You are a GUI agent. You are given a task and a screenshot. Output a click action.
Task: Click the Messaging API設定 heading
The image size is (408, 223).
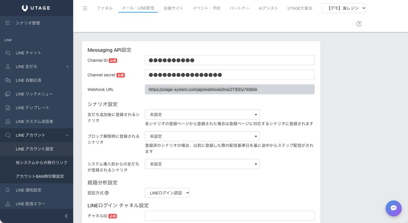point(109,50)
